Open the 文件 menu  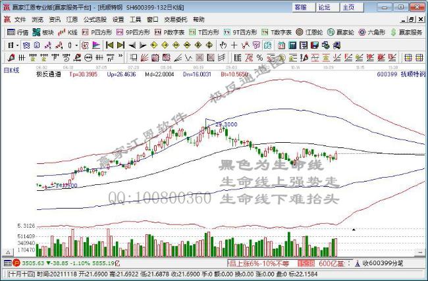pos(20,20)
